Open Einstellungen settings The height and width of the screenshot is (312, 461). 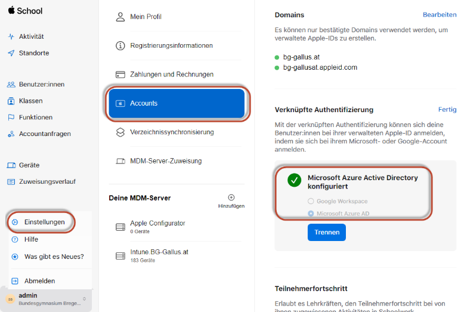point(44,222)
